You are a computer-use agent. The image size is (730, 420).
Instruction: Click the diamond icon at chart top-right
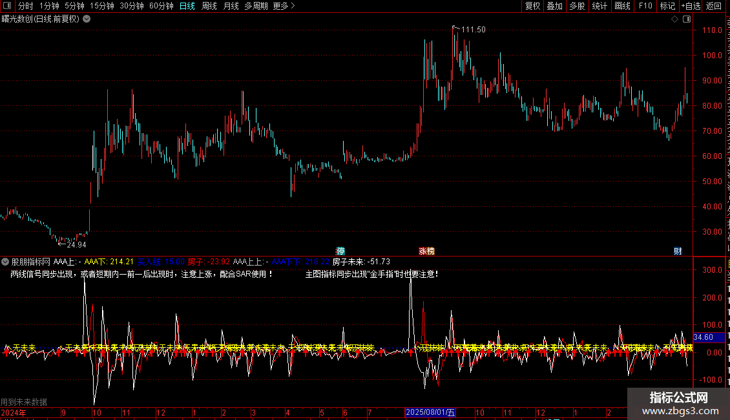(674, 19)
